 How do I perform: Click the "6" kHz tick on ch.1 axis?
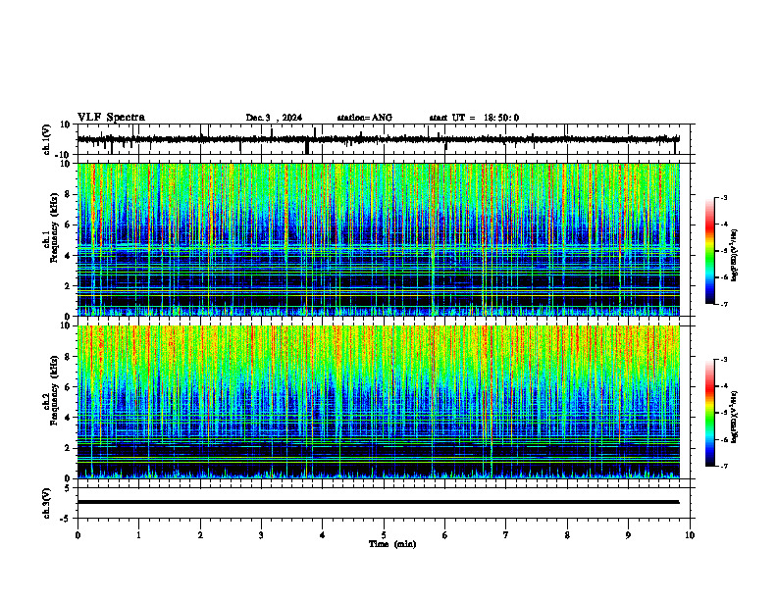[x=69, y=225]
